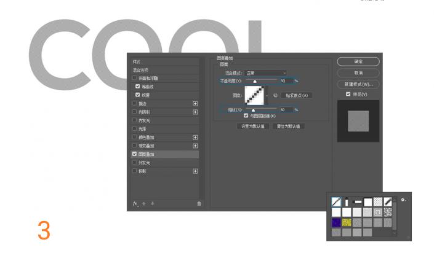Click the move effect up arrow
This screenshot has height=272, width=434.
(x=143, y=204)
